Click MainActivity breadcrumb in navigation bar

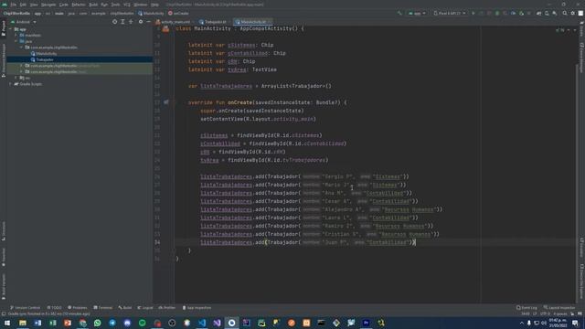click(x=151, y=13)
